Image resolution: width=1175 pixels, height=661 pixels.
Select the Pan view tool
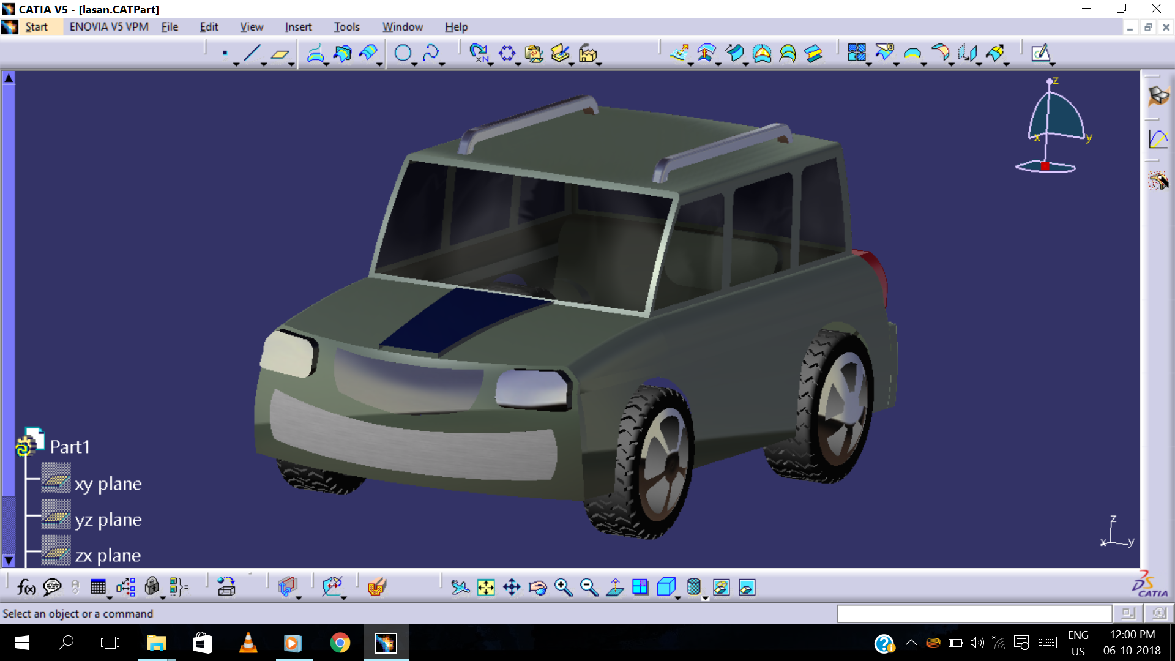point(512,588)
